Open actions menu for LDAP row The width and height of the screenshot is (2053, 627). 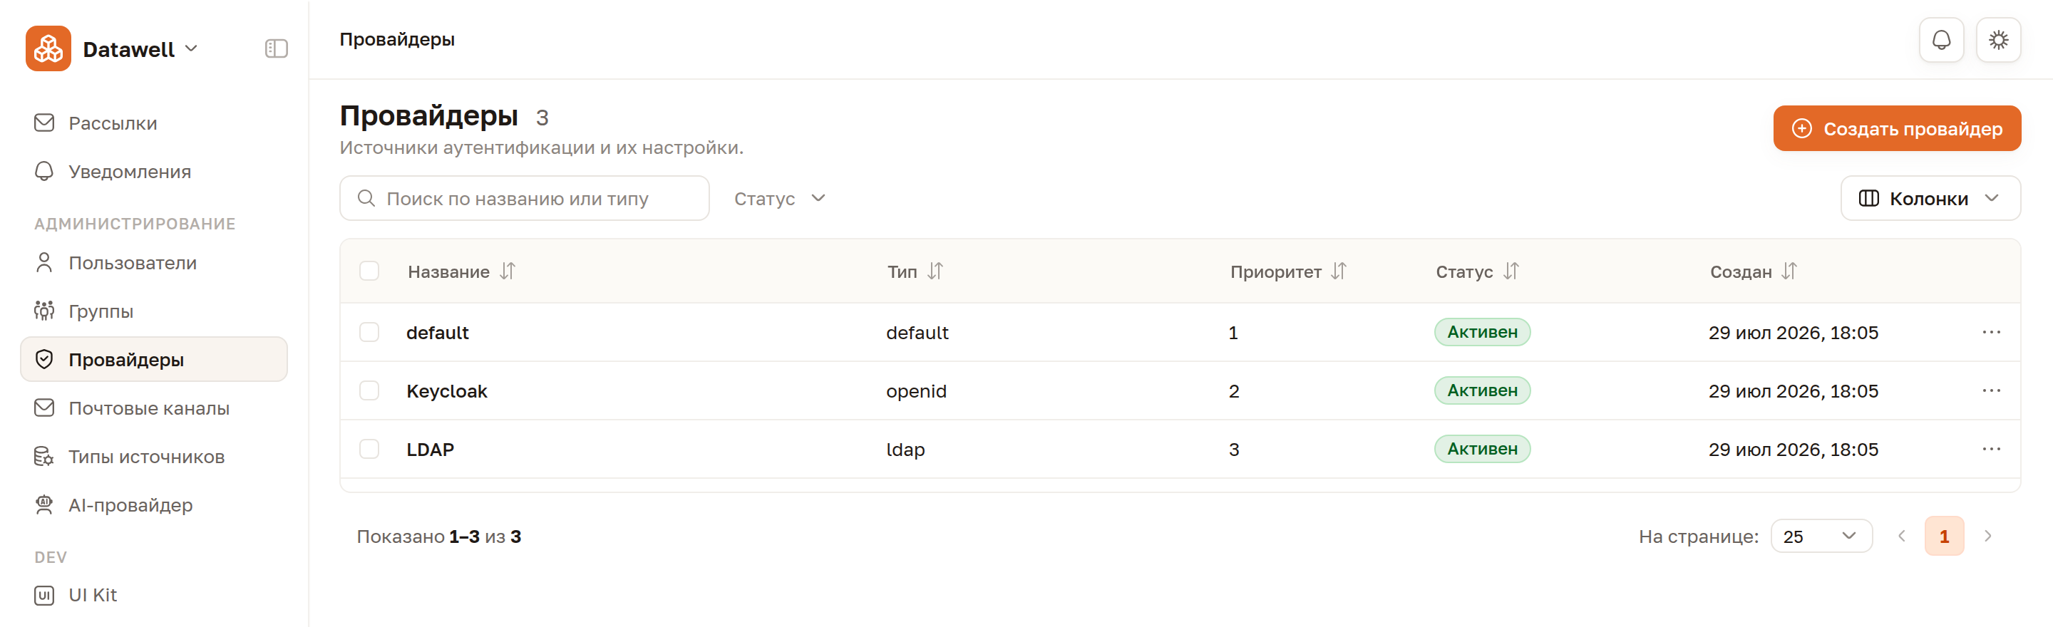1991,450
